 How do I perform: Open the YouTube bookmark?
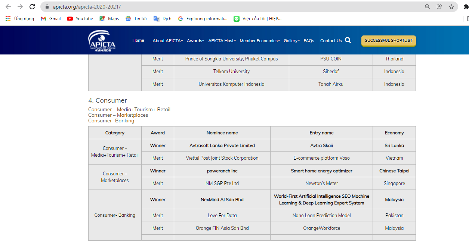tap(80, 19)
